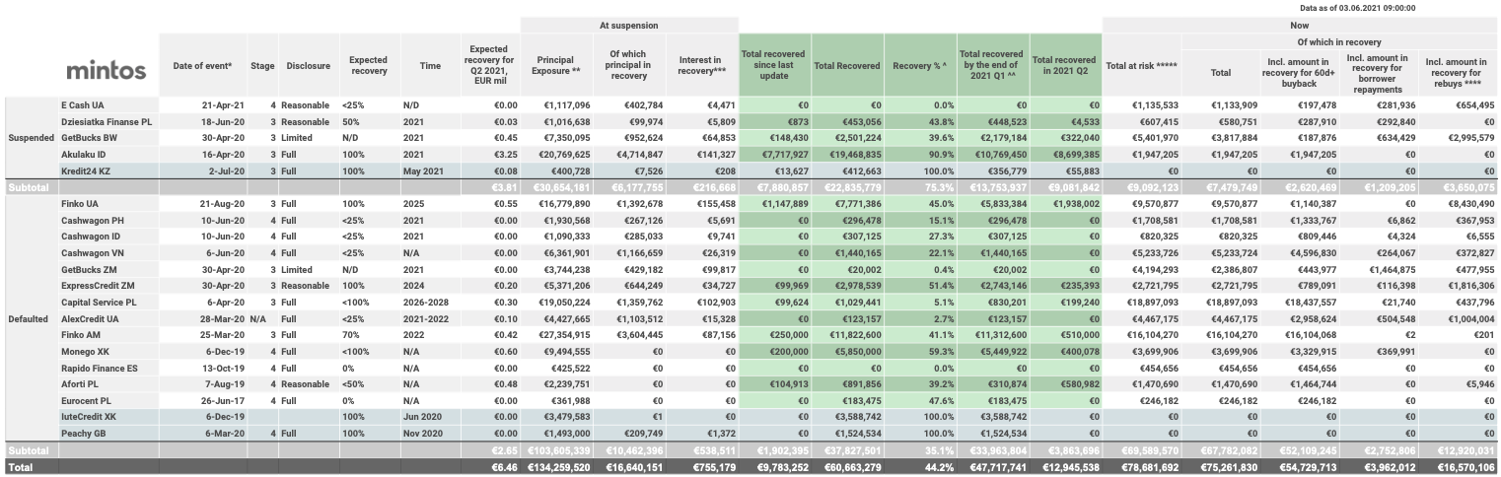Select the "GetBucks BW" row name
The height and width of the screenshot is (477, 1501).
(89, 138)
